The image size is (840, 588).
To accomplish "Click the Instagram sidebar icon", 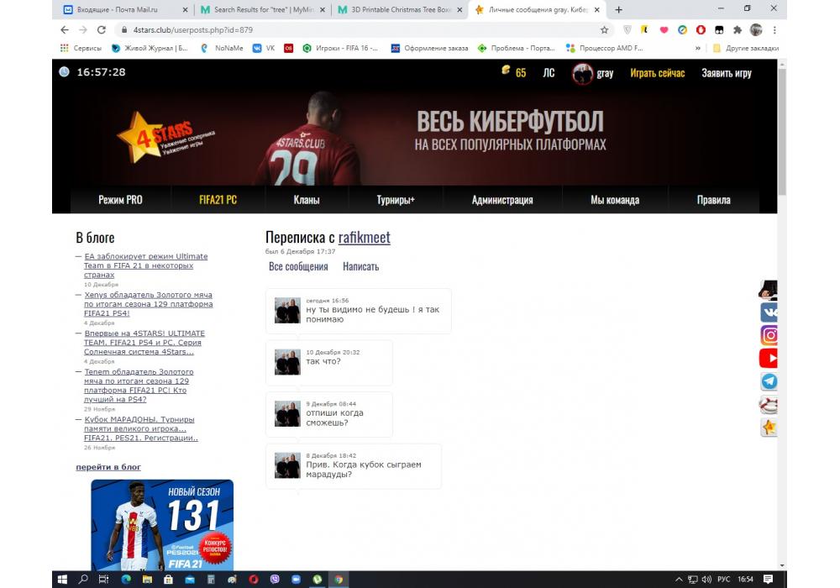I will (x=769, y=335).
